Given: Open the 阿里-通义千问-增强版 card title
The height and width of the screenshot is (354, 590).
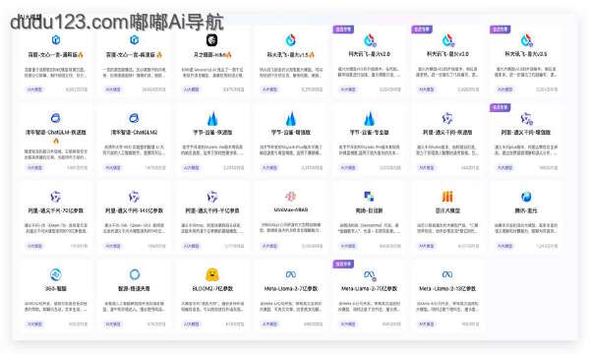Looking at the screenshot, I should pos(526,133).
